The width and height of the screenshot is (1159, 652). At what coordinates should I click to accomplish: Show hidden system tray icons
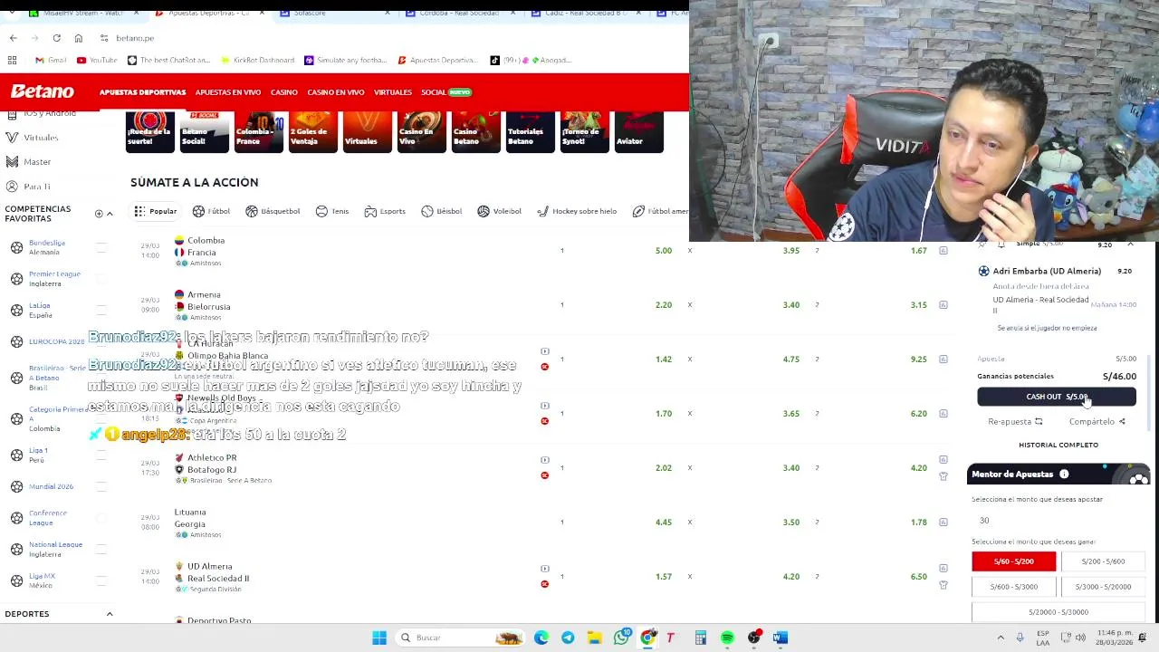tap(1001, 638)
